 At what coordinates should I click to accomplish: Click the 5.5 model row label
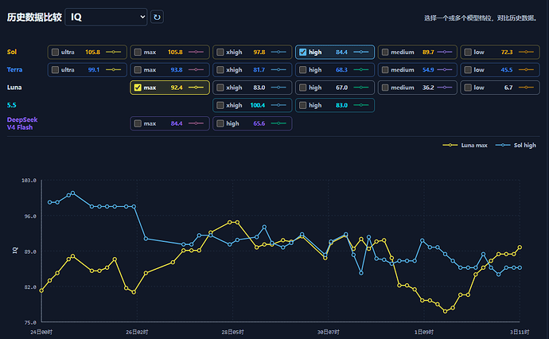12,105
